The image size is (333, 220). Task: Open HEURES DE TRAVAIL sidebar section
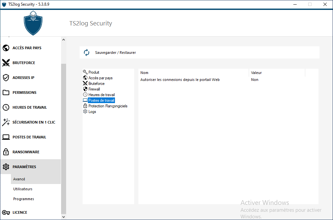[x=31, y=107]
